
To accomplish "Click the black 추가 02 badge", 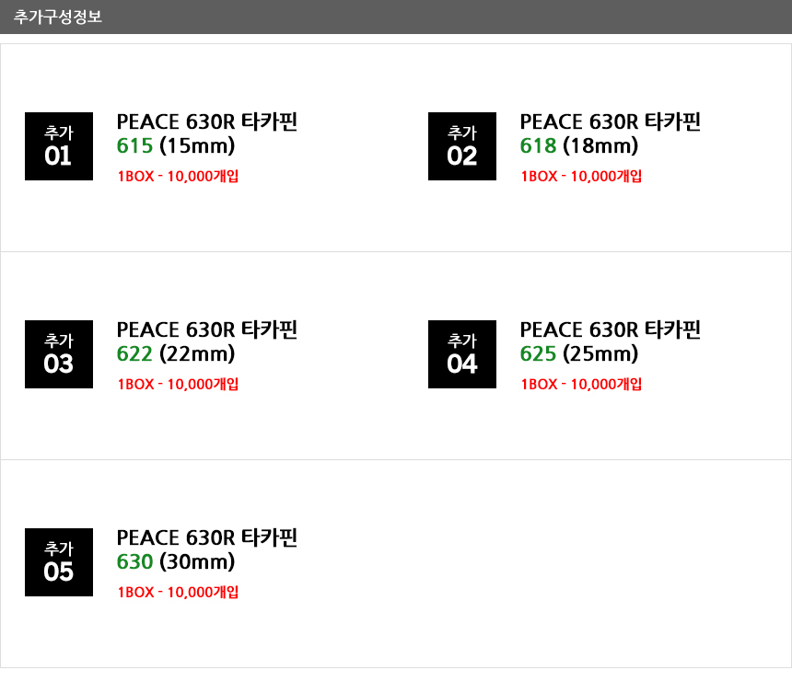I will 462,146.
